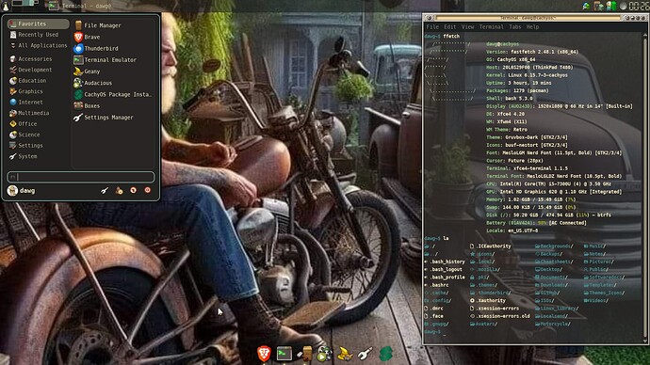Launch Brave from the Favorites list

click(x=113, y=37)
